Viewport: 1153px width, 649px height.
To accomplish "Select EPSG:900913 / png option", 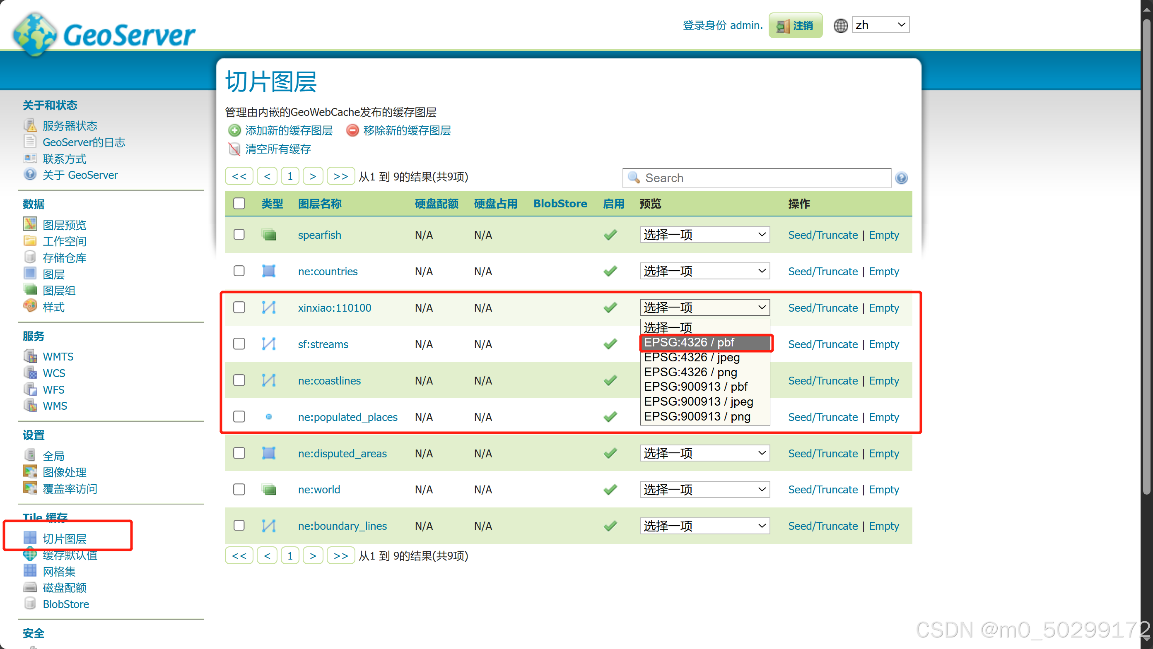I will tap(705, 416).
